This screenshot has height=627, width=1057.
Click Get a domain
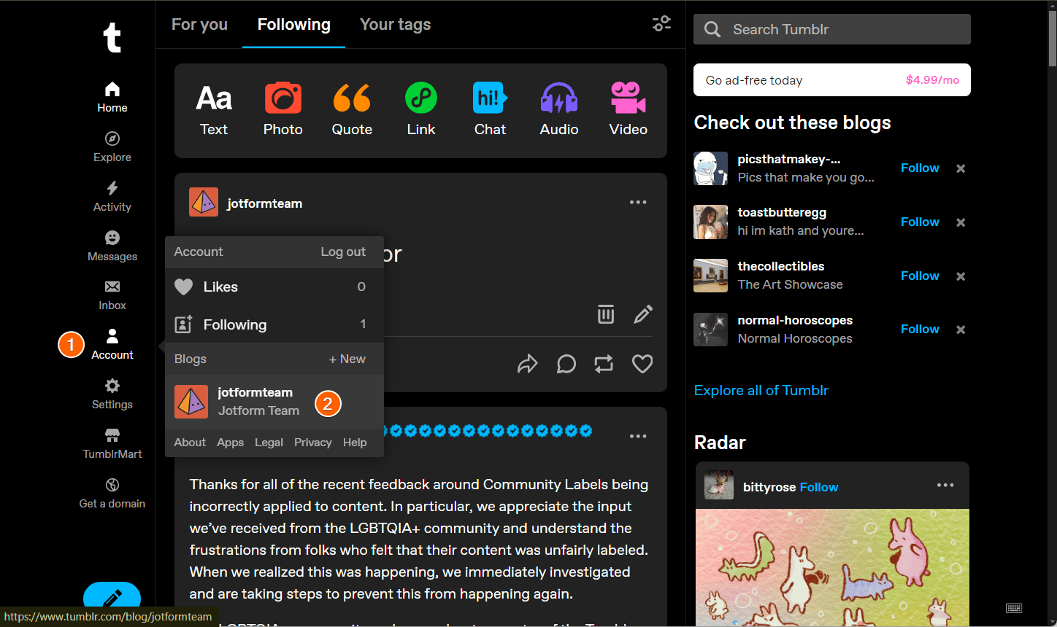click(x=112, y=494)
